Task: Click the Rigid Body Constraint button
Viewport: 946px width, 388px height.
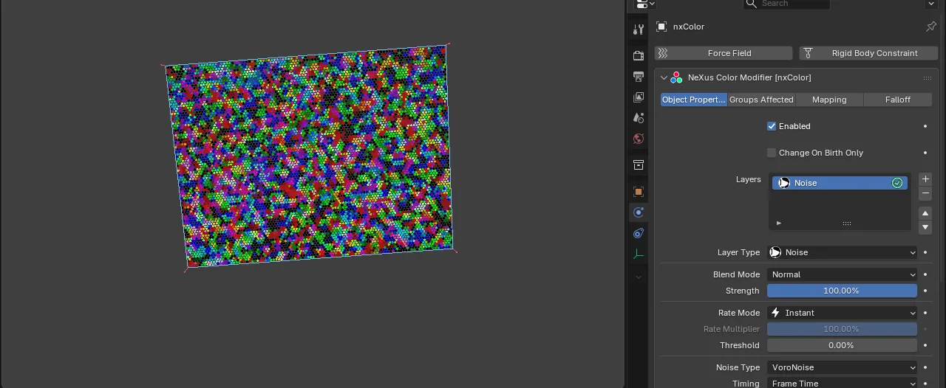Action: [868, 53]
